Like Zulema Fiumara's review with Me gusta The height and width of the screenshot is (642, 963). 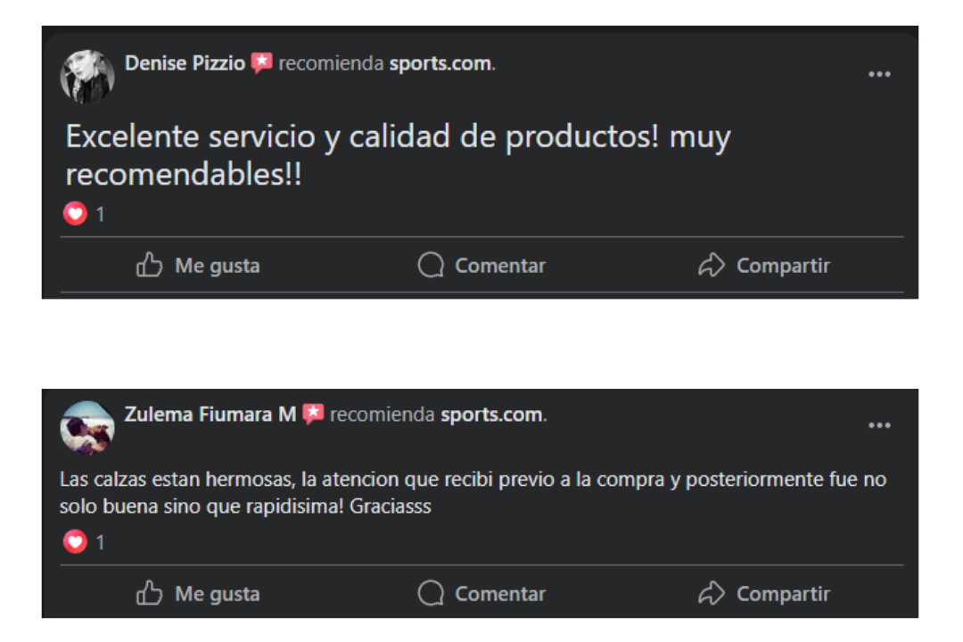click(198, 594)
